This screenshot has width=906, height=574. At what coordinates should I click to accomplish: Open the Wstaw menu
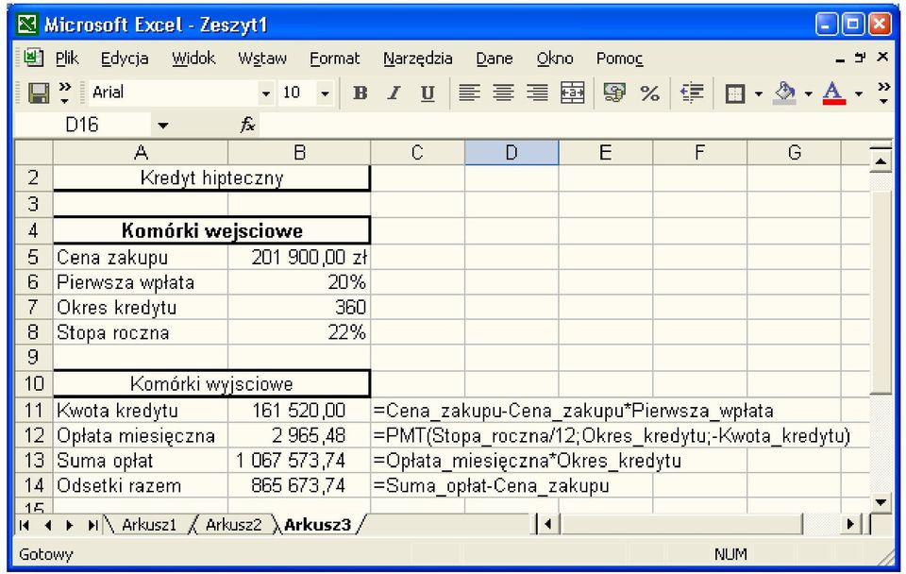262,59
